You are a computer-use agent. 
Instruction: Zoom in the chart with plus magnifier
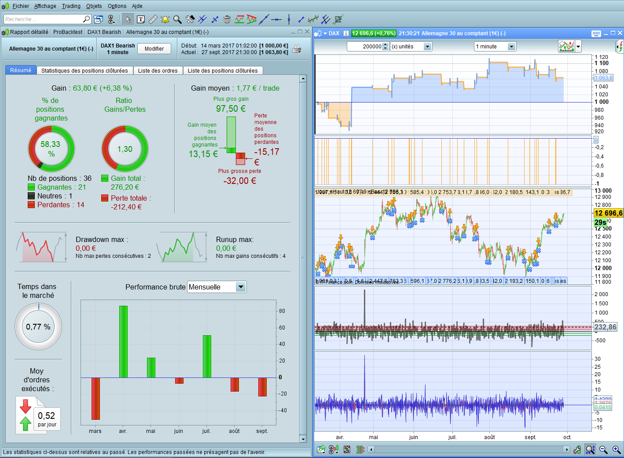(617, 450)
